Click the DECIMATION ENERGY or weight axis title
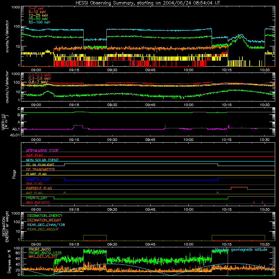The width and height of the screenshot is (279, 279). (x=5, y=226)
